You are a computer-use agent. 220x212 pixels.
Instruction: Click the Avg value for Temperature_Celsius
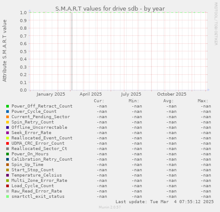pyautogui.click(x=171, y=175)
